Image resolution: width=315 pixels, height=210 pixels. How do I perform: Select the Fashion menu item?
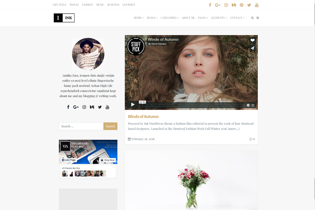tap(87, 4)
